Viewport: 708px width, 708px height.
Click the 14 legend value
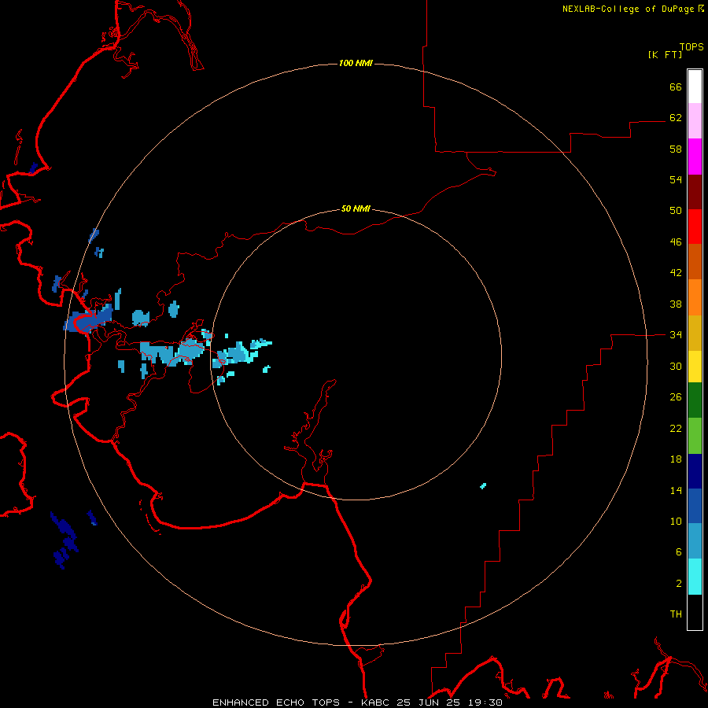point(676,490)
